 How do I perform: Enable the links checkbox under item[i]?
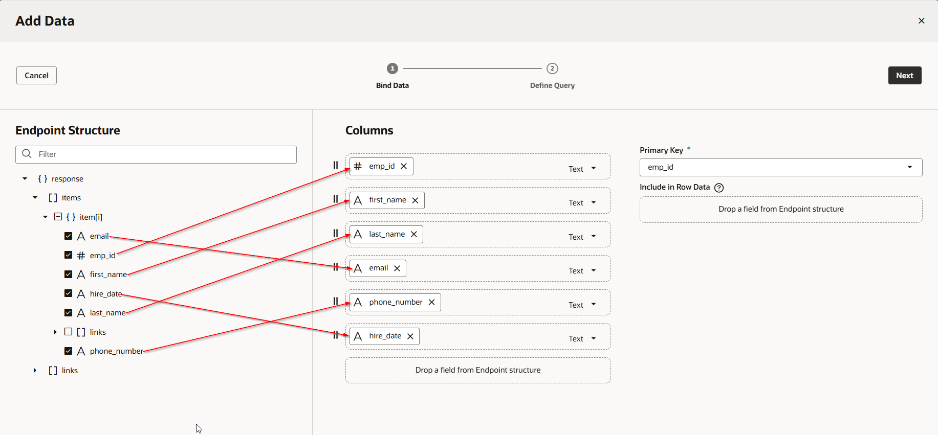tap(68, 332)
